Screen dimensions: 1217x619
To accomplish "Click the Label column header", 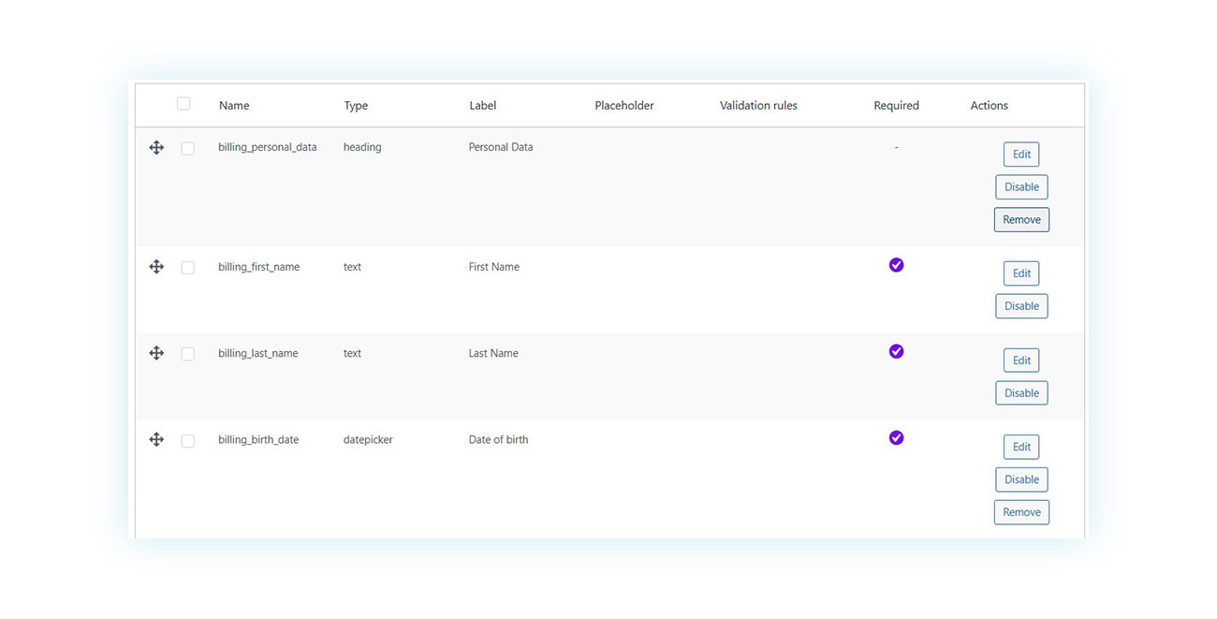I will [483, 106].
